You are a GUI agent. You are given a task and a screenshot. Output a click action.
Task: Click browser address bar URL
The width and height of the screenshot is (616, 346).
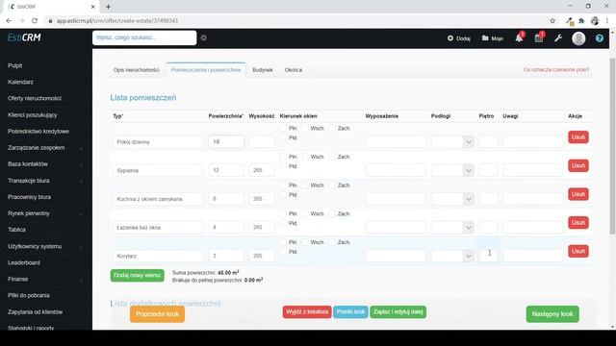pos(117,20)
